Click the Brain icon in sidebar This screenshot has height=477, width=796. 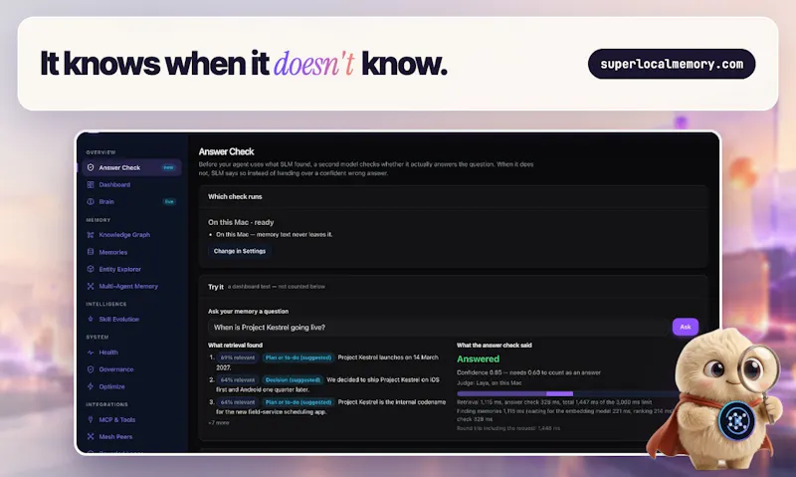[91, 202]
